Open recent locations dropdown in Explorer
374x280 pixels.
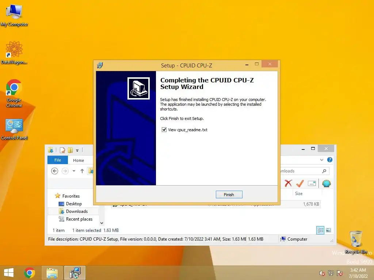click(x=74, y=171)
